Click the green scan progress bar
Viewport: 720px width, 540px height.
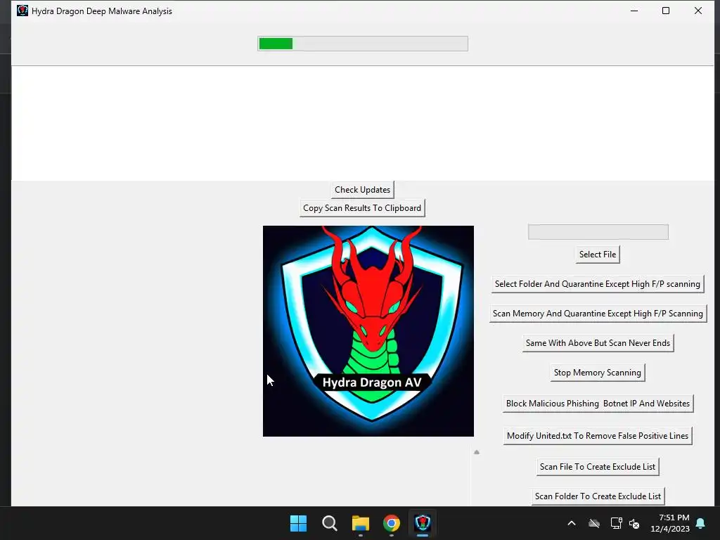coord(362,44)
